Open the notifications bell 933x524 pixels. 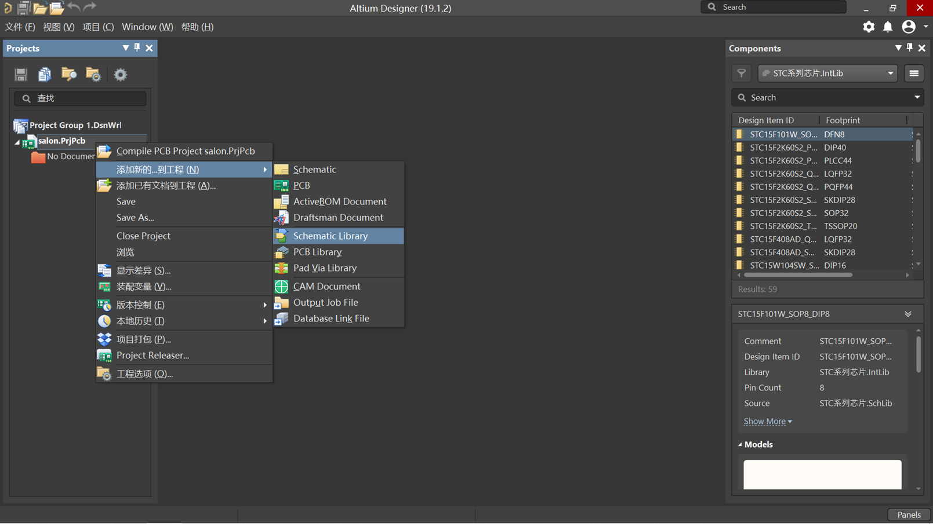point(888,27)
